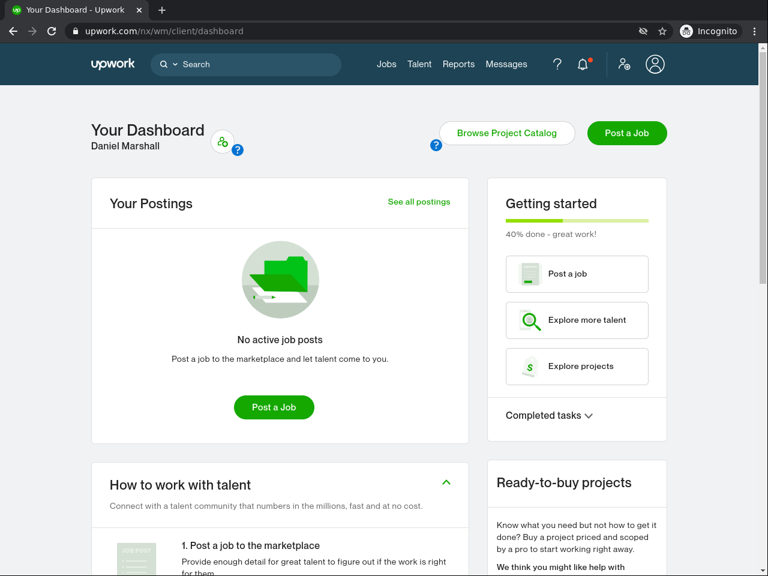Open notifications bell icon

click(x=583, y=64)
